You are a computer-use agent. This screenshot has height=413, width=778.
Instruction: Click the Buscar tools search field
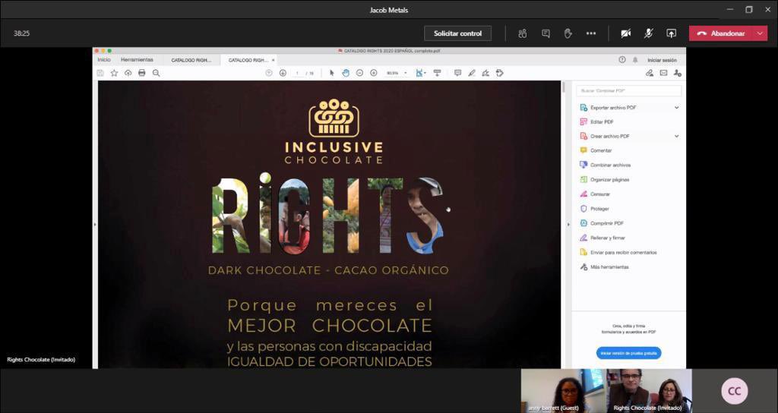(628, 91)
